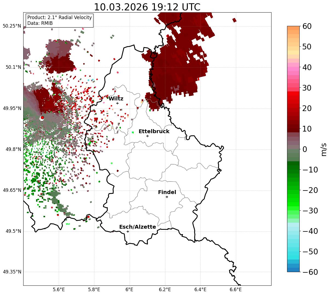Click the 49.8°N latitude label

13,149
